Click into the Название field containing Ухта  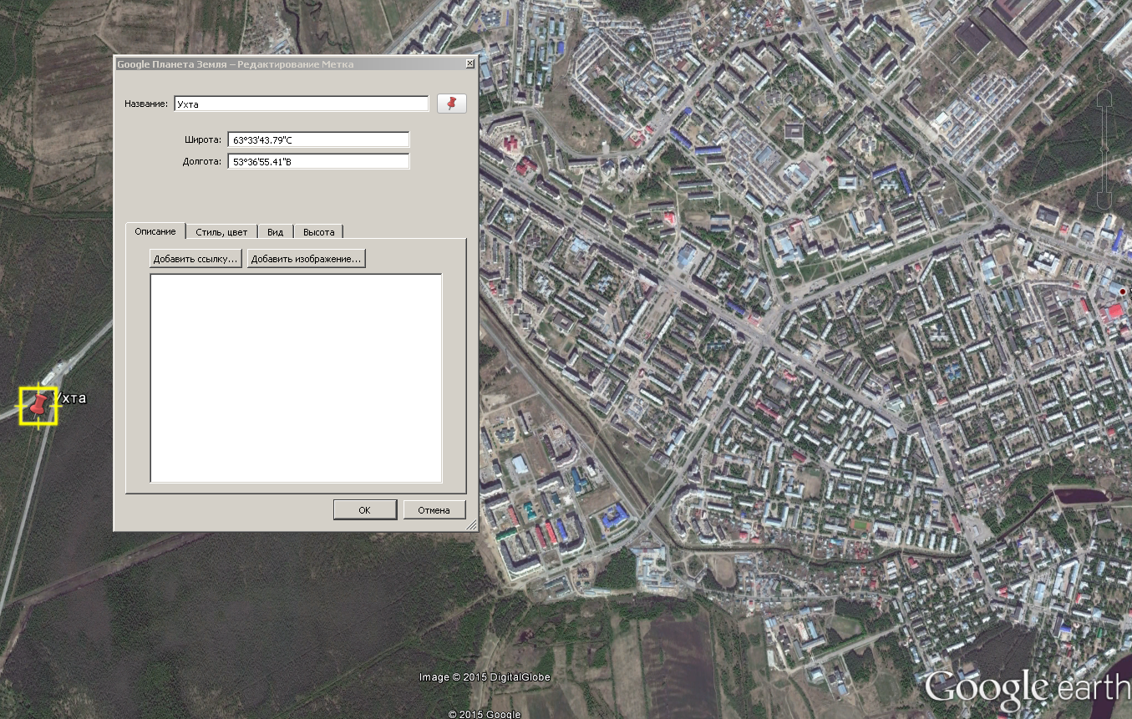point(302,104)
